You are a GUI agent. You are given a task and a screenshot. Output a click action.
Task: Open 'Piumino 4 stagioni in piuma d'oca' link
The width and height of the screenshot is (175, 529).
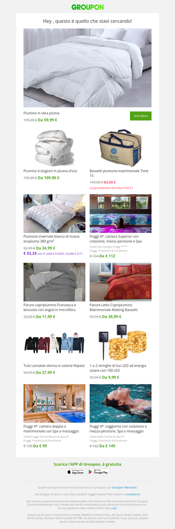pyautogui.click(x=50, y=171)
